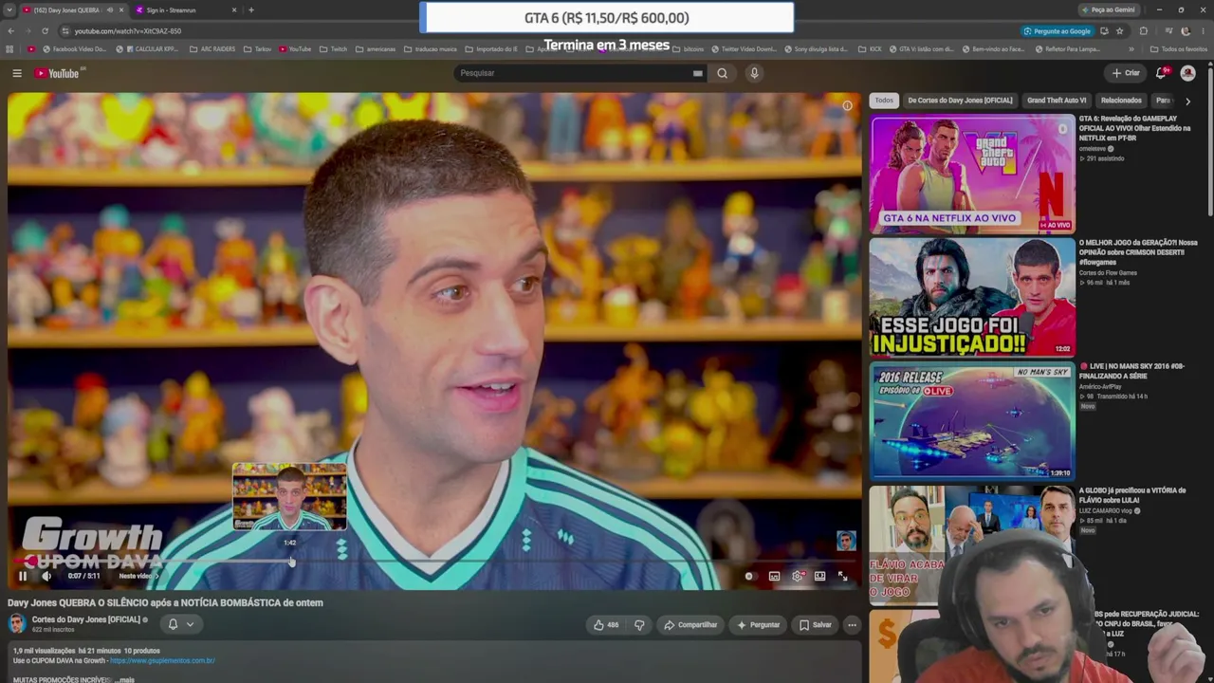This screenshot has height=683, width=1214.
Task: Open Todos os favoritos bookmarks folder
Action: click(x=1179, y=49)
